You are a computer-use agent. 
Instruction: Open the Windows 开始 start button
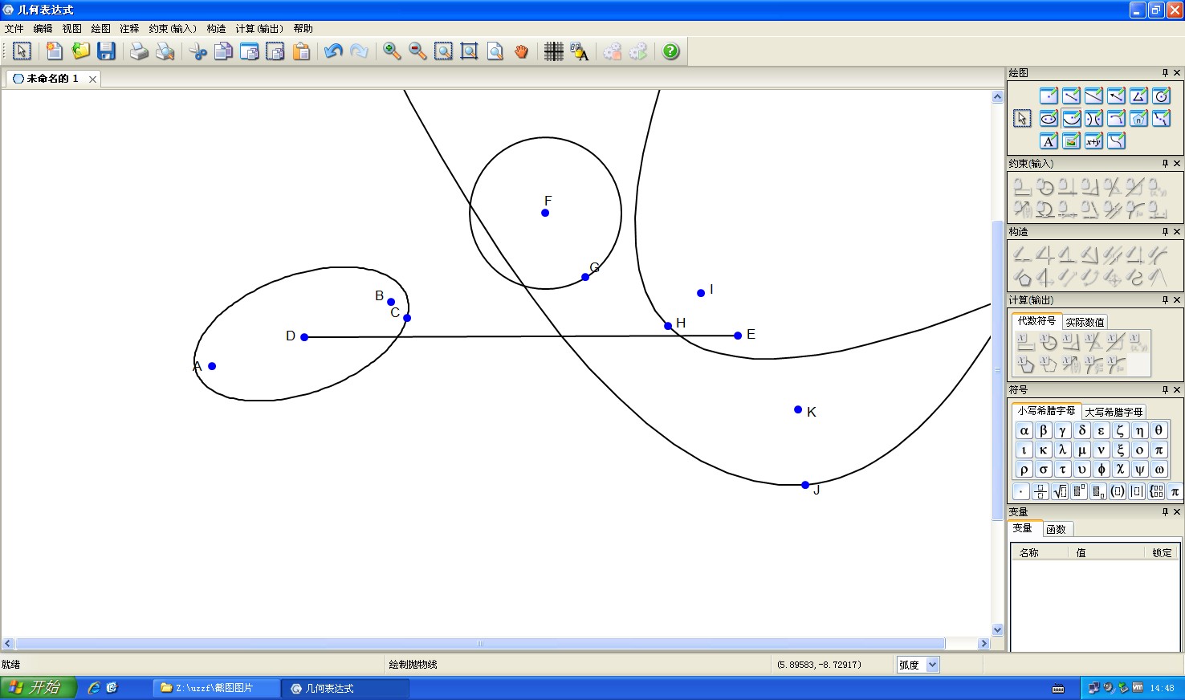pyautogui.click(x=38, y=688)
